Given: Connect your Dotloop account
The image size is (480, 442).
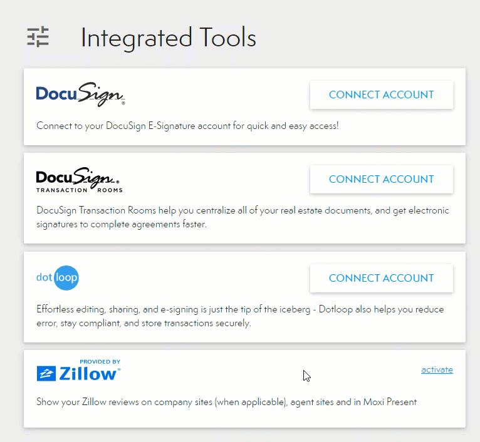Looking at the screenshot, I should [x=381, y=278].
